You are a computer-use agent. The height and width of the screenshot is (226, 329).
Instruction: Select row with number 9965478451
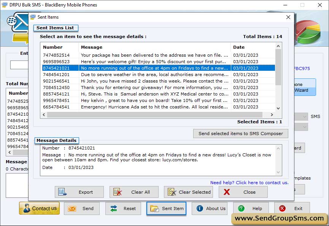click(x=158, y=100)
